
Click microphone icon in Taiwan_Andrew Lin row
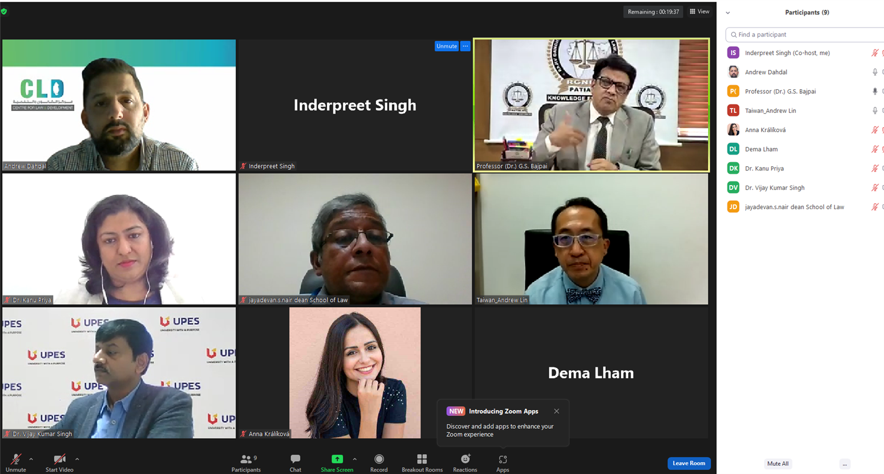[x=875, y=110]
